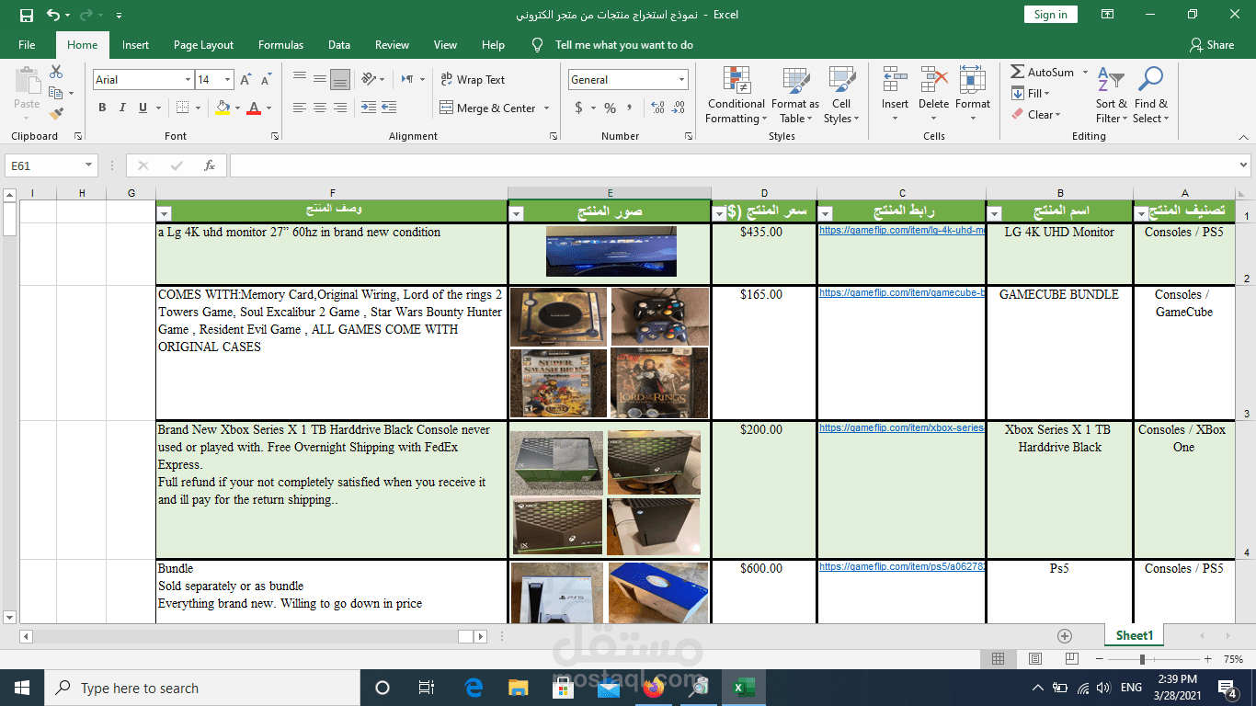Screen dimensions: 1256x706
Task: Open the gameflip lg-4k-uhd link
Action: point(902,231)
